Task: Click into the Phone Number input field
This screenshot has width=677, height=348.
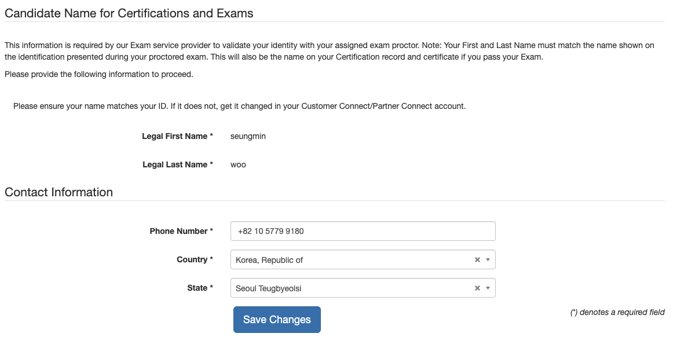Action: pyautogui.click(x=363, y=231)
